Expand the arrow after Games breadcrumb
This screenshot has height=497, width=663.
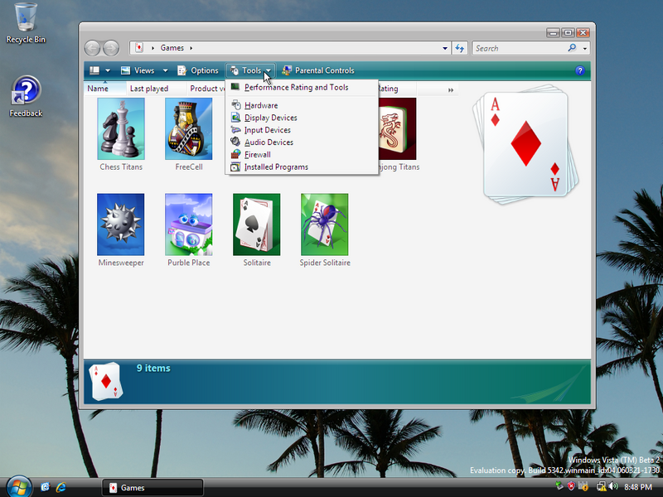click(x=191, y=48)
